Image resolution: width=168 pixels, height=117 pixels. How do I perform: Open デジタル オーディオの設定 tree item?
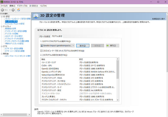[14, 39]
